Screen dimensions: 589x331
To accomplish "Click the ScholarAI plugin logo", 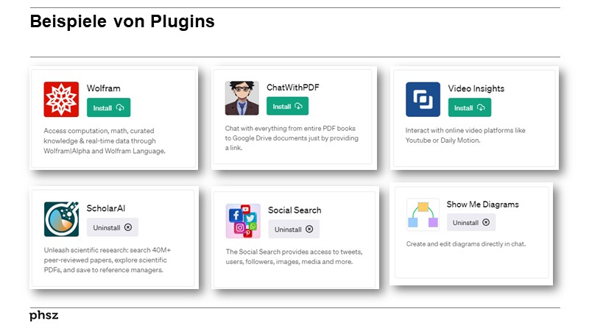I will [x=61, y=219].
